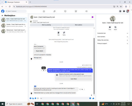
Task: Open the taskbar clock showing 9:39 AM
Action: [123, 104]
